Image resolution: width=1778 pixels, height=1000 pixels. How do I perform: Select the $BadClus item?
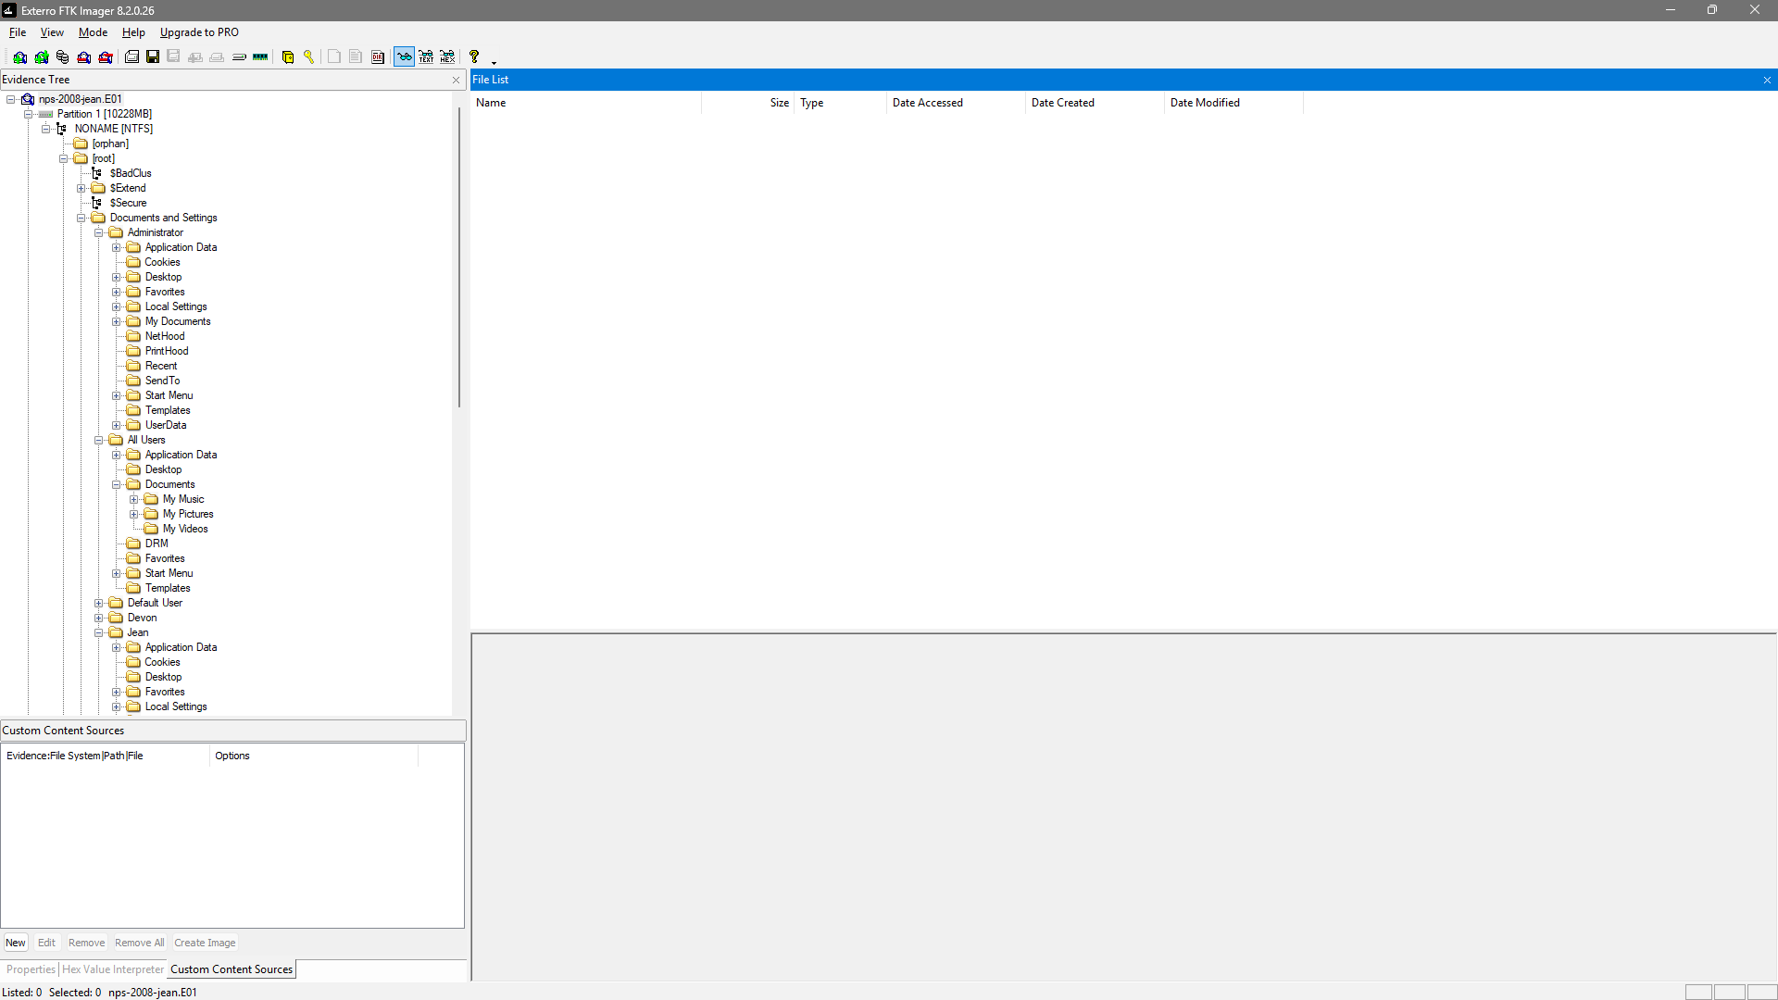coord(131,173)
